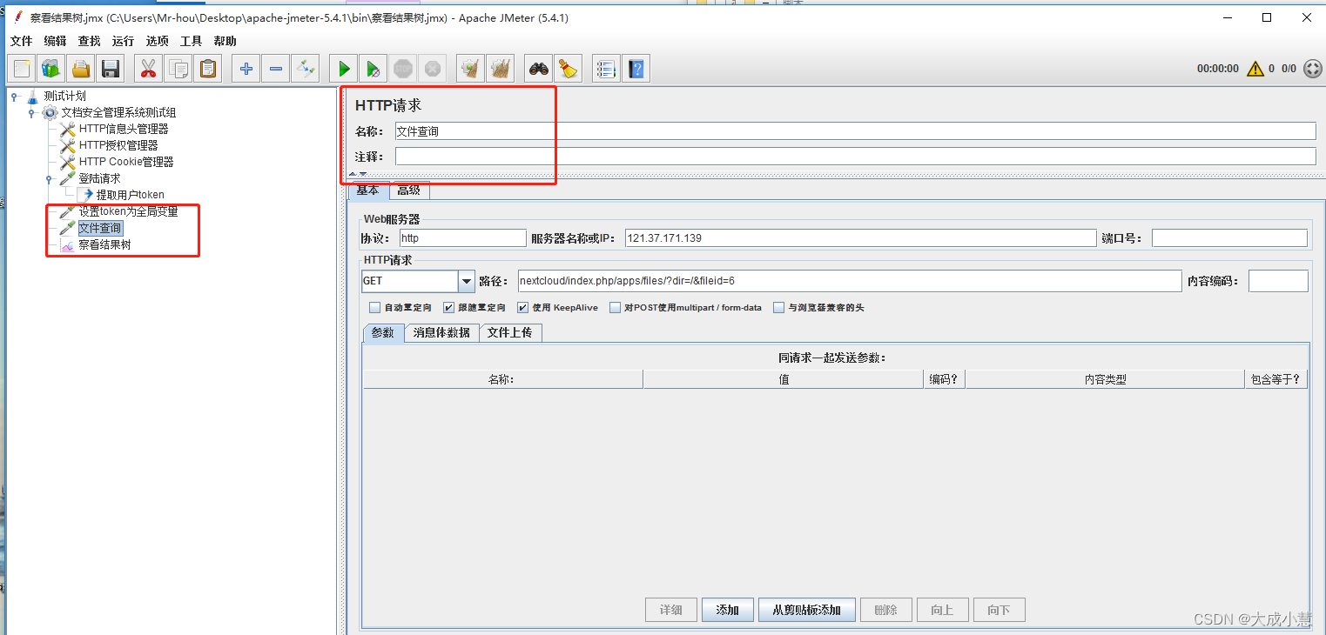Enable 自动重定向 checkbox
This screenshot has height=635, width=1326.
(x=374, y=306)
